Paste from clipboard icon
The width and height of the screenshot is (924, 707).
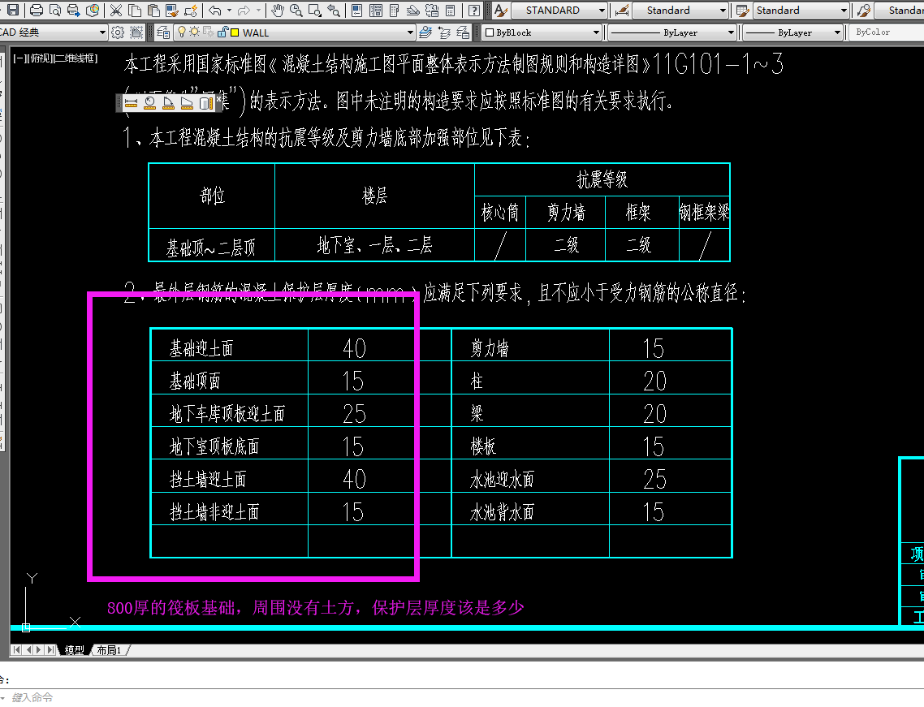coord(153,10)
